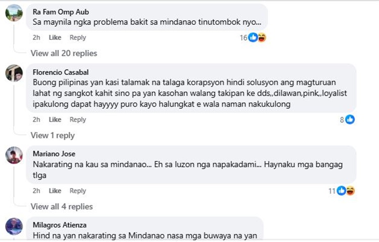The height and width of the screenshot is (242, 379).
Task: Like Florencio Casabal's comment
Action: pos(55,120)
